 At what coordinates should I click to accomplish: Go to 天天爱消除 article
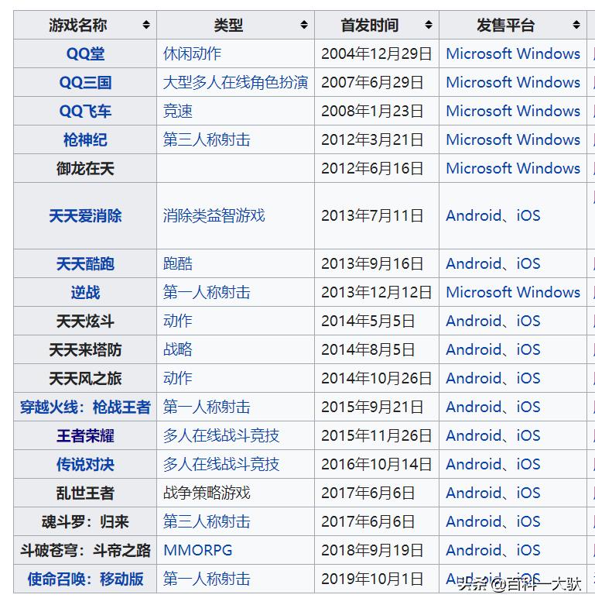85,216
